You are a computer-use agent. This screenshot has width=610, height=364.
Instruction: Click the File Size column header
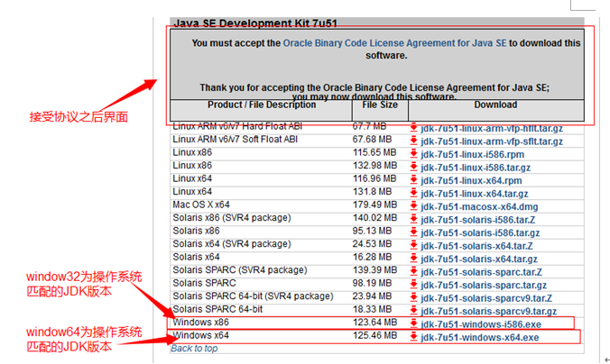coord(380,105)
